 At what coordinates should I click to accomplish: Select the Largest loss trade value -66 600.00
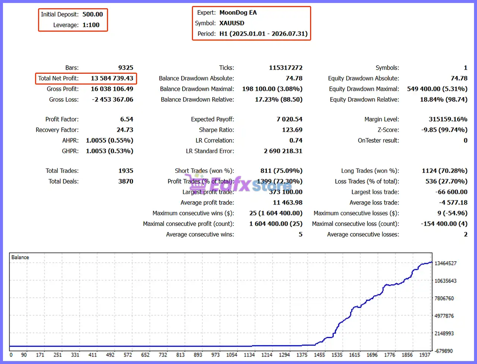pos(451,192)
